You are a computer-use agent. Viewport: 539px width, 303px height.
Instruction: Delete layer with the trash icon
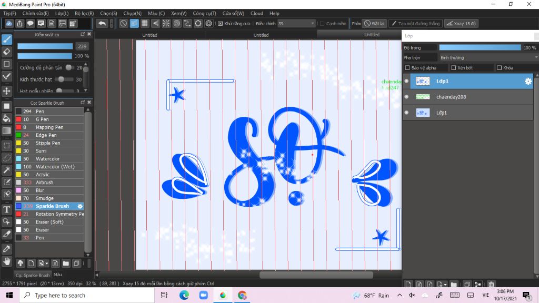tap(491, 284)
